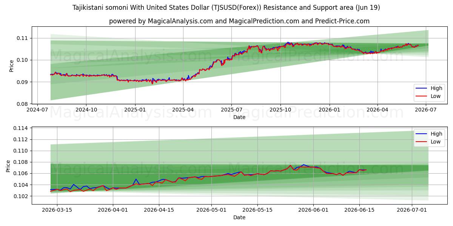Screen dimensions: 453x226
Task: Click the 2026-05-15 x-axis tick label
Action: [x=257, y=210]
